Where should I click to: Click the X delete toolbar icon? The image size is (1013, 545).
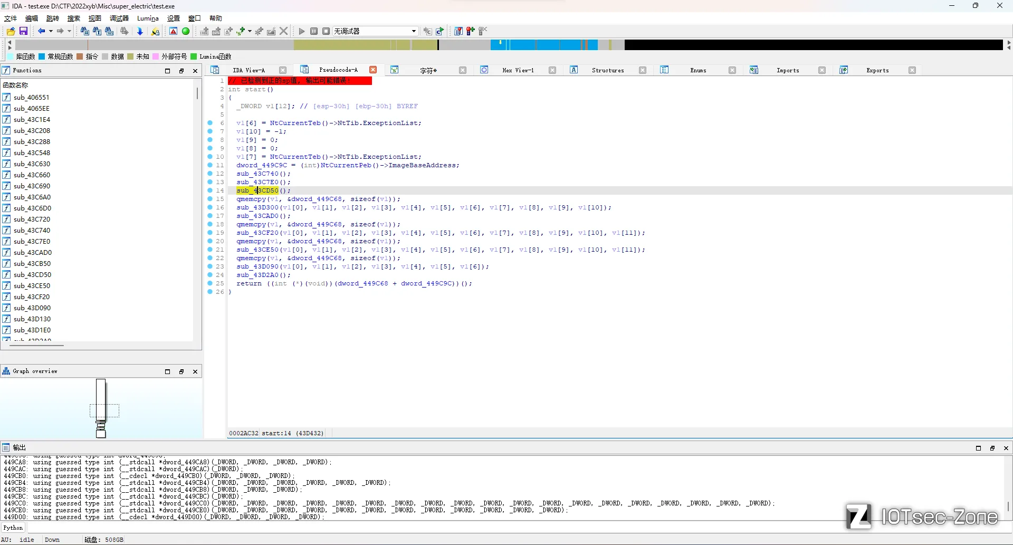pos(284,32)
